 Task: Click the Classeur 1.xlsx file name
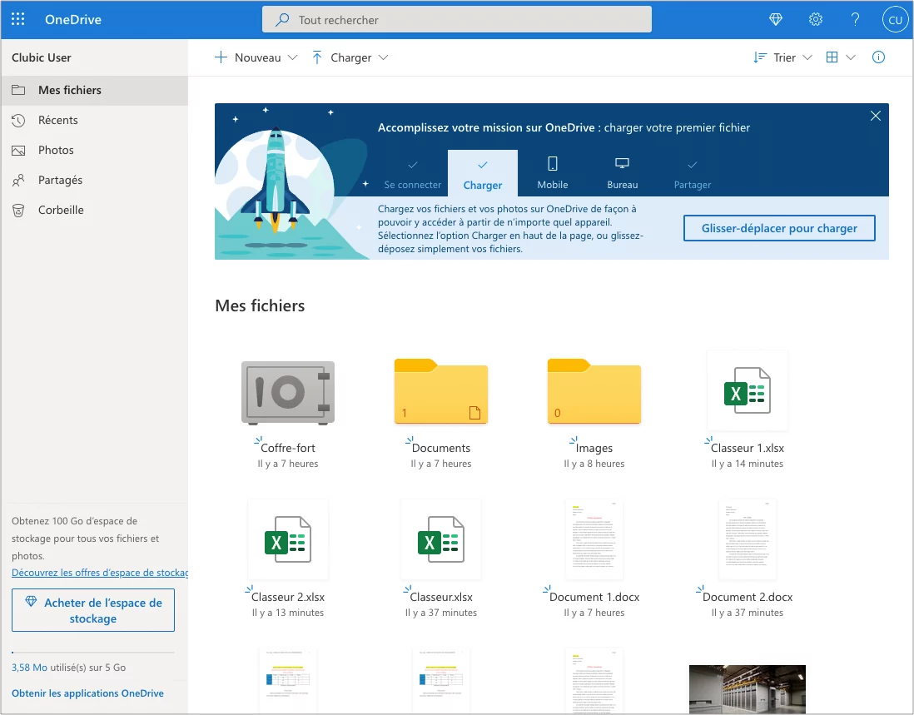(748, 448)
